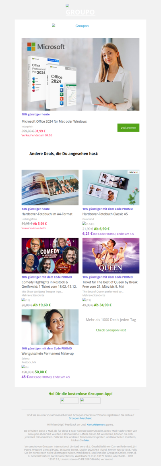Open the Permanent Make-up woman image
Viewport: 161px width, 466px height.
(50, 327)
